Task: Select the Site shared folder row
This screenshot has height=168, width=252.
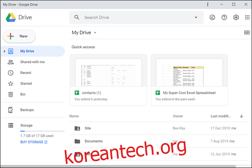Action: click(159, 128)
